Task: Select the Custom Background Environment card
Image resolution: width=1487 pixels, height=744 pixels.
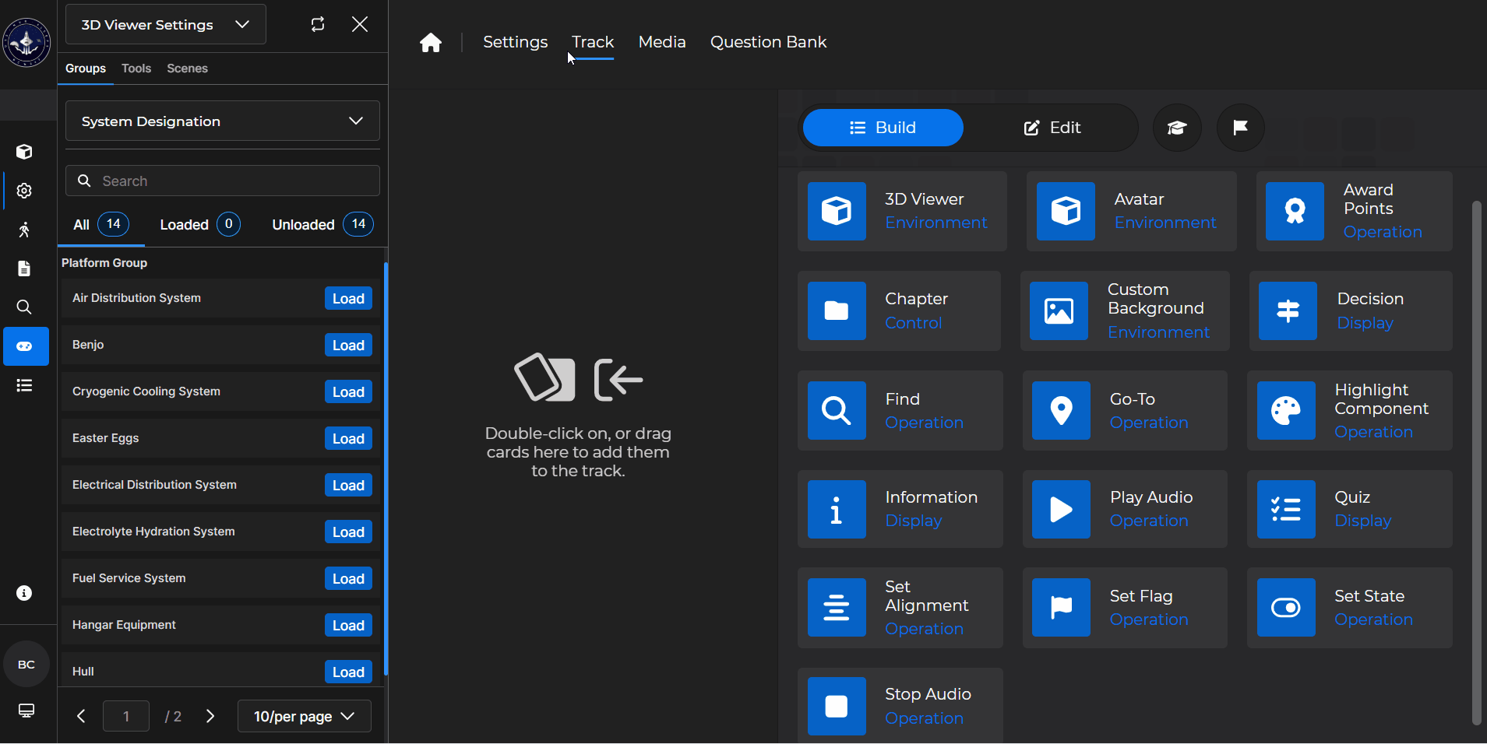Action: [x=1125, y=311]
